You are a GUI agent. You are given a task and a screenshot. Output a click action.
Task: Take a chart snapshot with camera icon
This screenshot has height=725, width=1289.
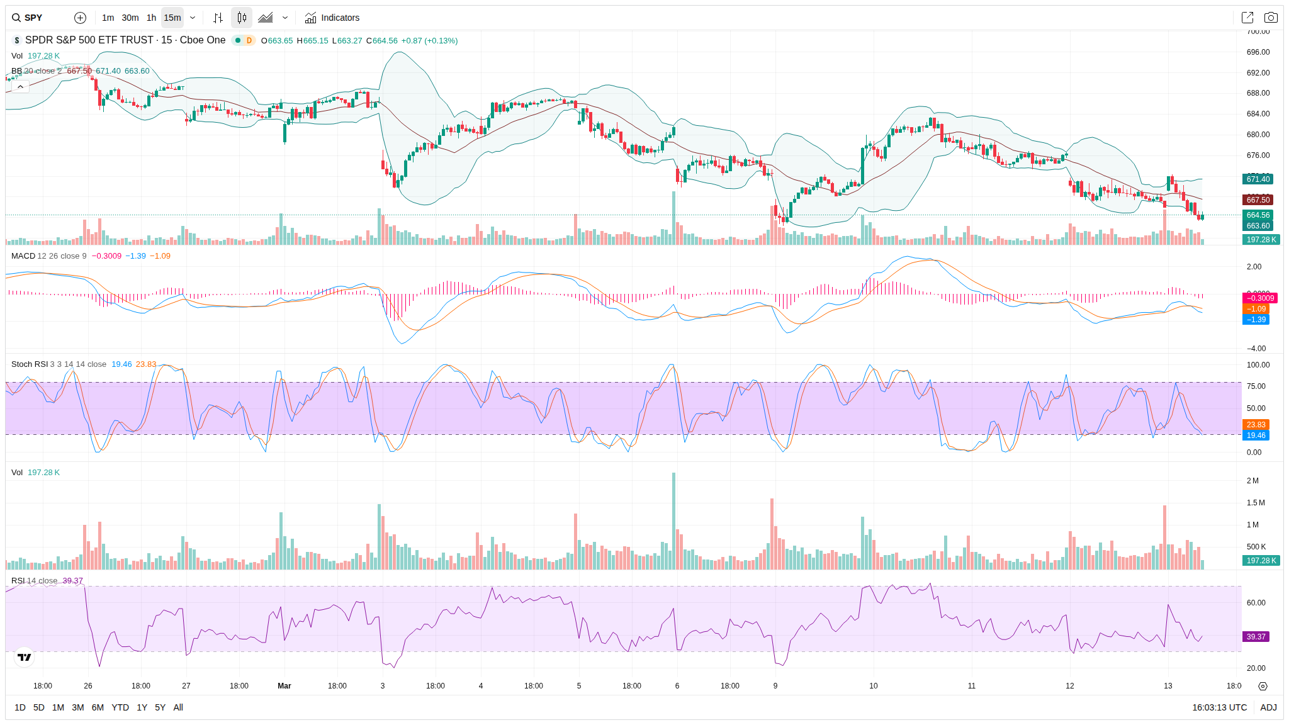pos(1271,18)
